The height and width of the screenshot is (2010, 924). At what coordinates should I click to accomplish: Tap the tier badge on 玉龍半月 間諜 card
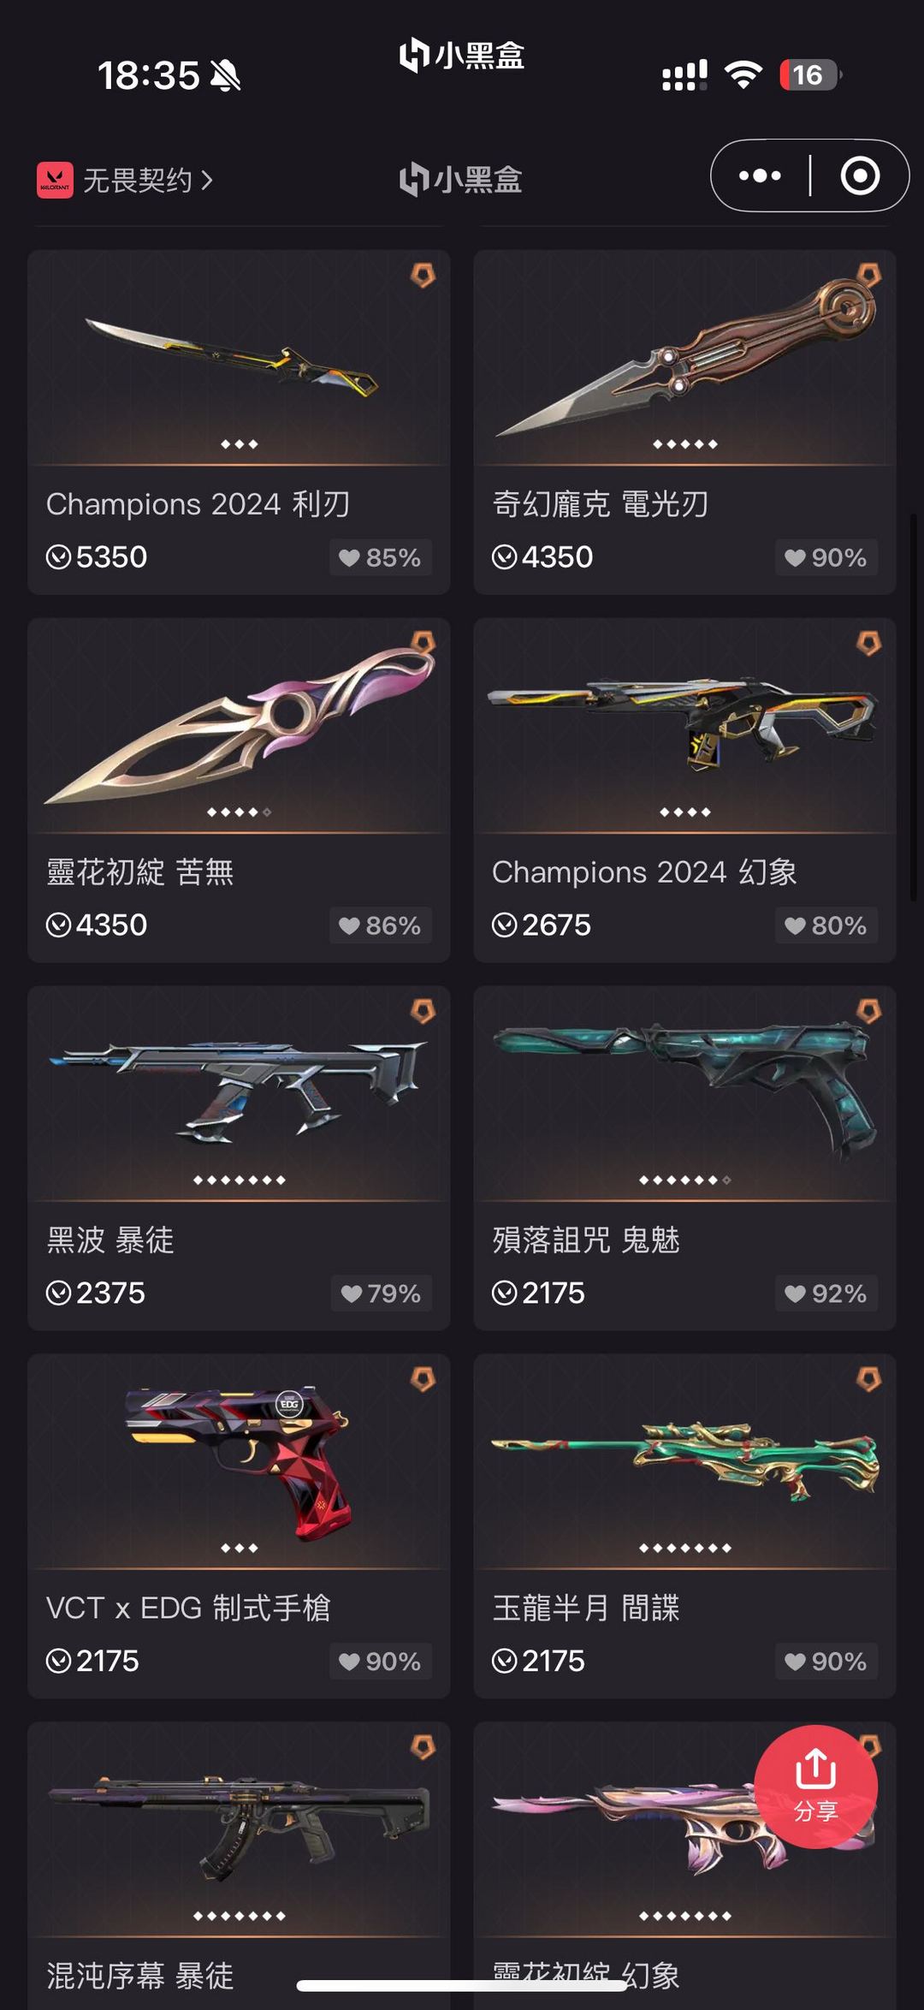click(x=868, y=1379)
